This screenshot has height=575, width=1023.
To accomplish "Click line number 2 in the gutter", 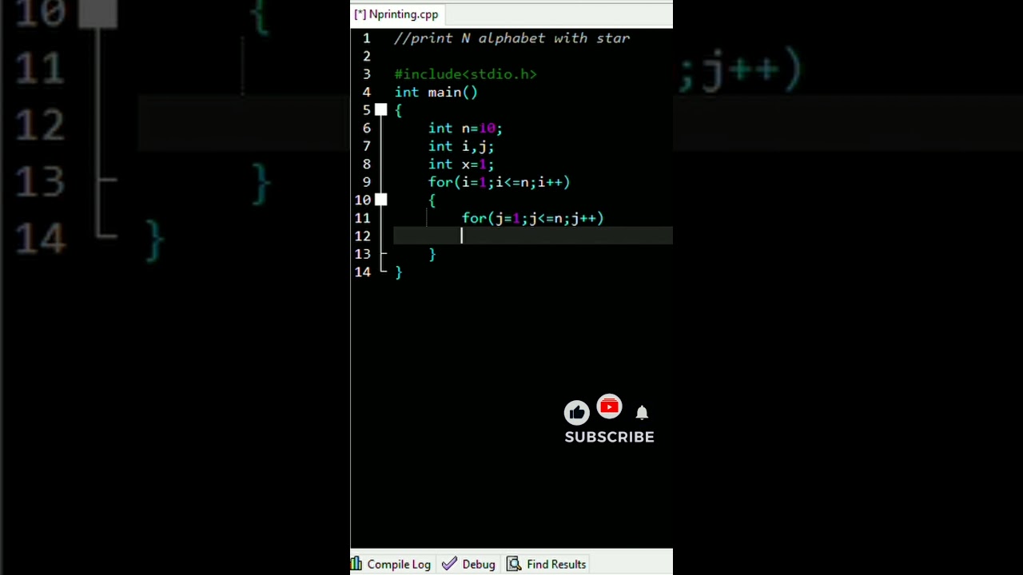I will tap(366, 56).
